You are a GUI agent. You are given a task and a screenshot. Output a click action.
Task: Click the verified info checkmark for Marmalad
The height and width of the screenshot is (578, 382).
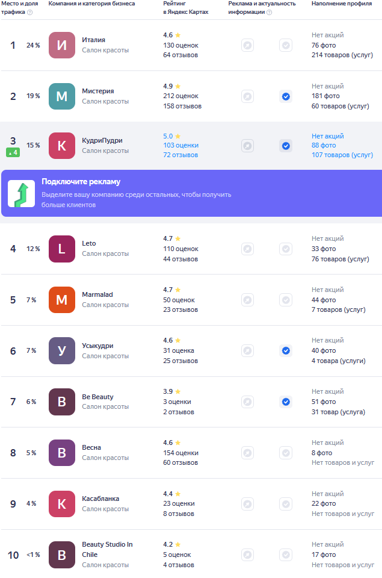286,300
